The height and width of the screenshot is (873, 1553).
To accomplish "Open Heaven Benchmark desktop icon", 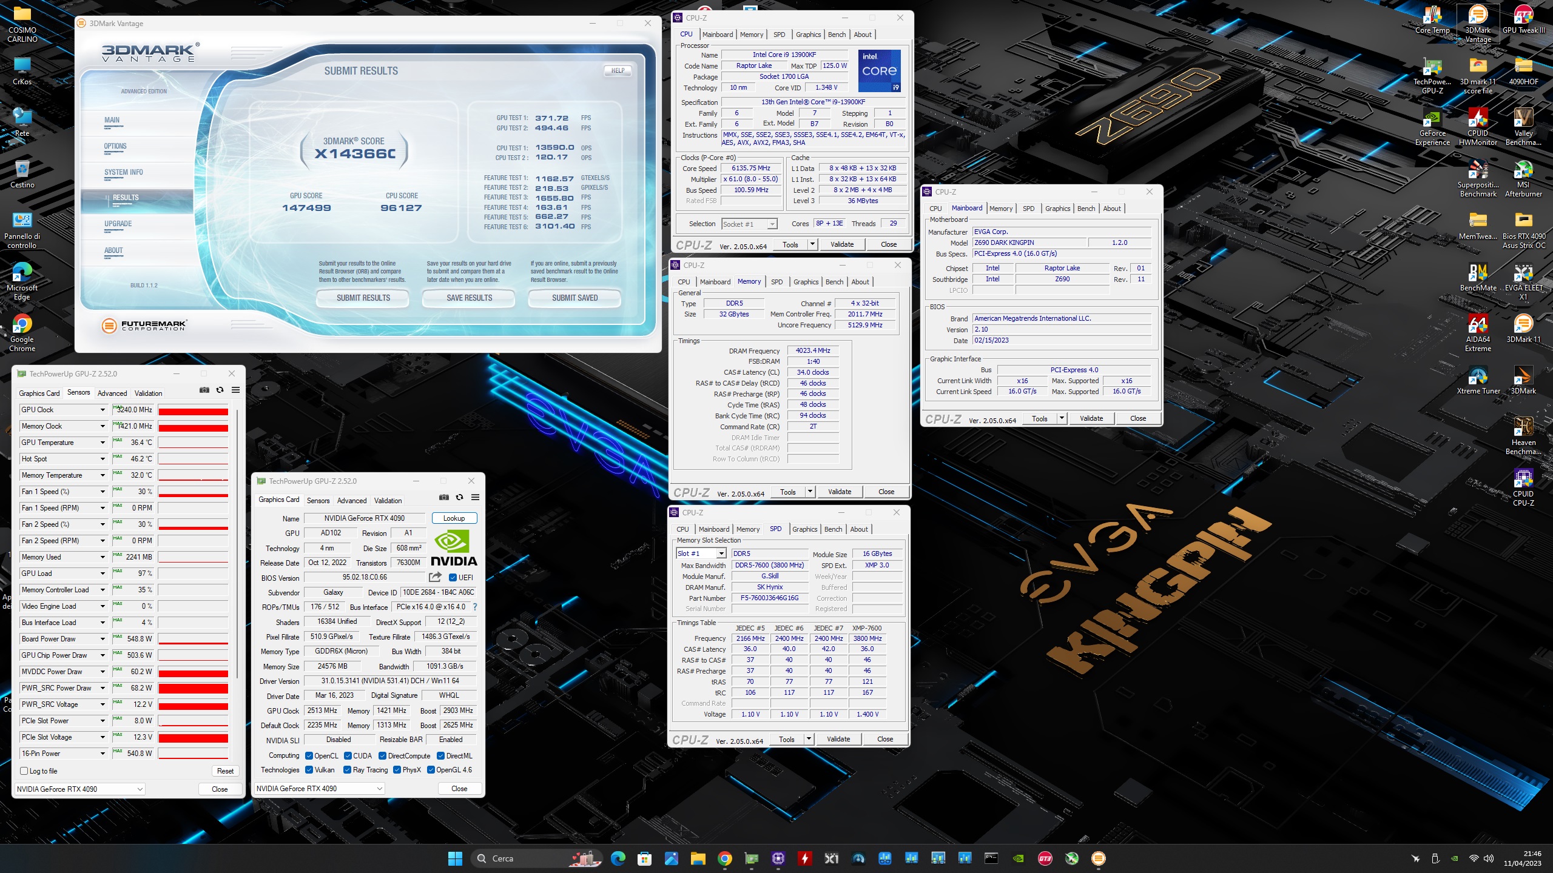I will pyautogui.click(x=1523, y=436).
